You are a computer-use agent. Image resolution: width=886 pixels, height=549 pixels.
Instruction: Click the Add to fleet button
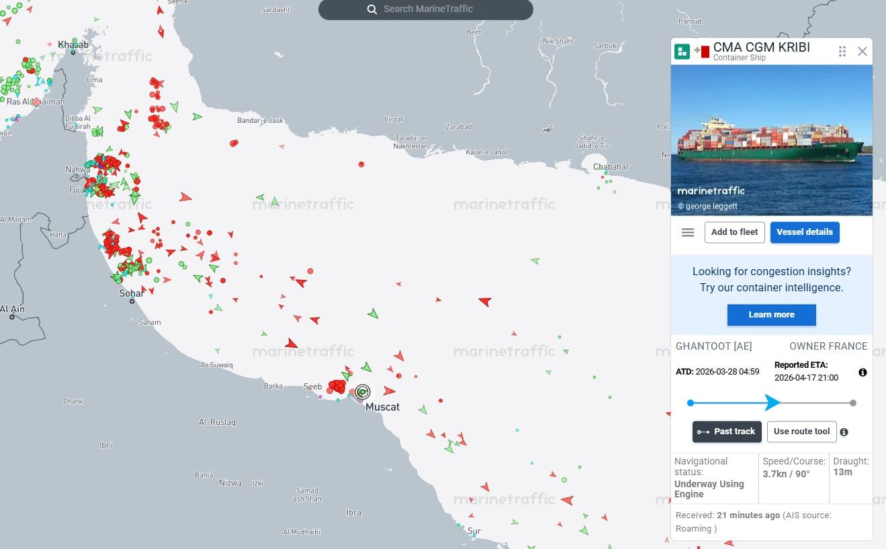(734, 232)
